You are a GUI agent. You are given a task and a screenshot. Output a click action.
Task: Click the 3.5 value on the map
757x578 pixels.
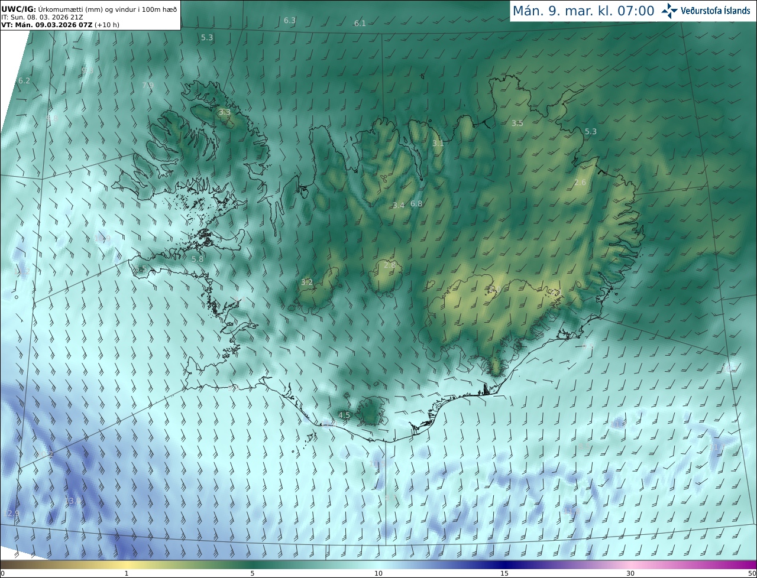click(517, 123)
